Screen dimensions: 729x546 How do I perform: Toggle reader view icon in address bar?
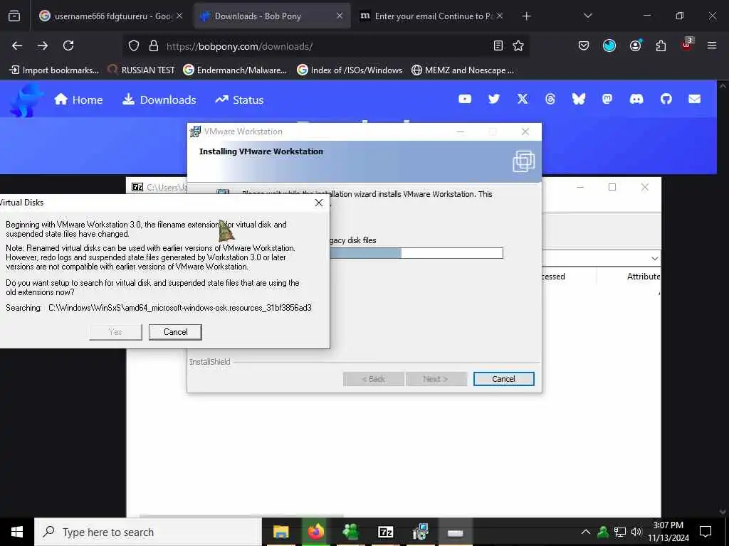click(x=498, y=45)
